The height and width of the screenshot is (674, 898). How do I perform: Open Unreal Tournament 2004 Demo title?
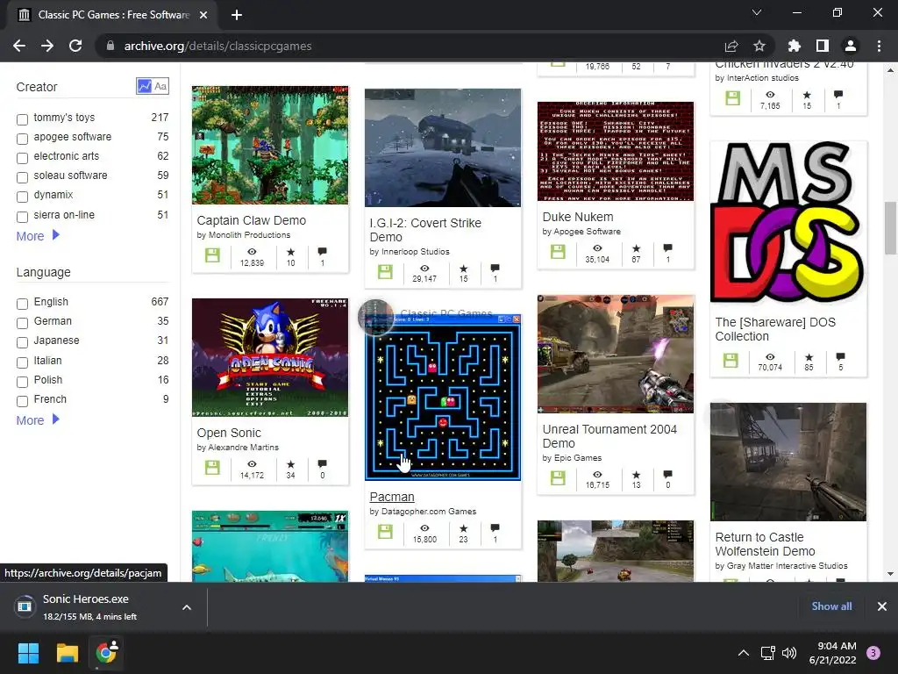(609, 436)
